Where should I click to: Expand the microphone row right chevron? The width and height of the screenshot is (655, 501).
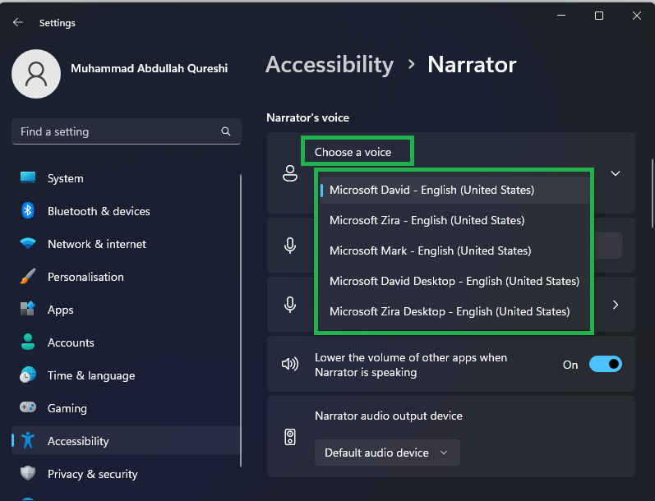coord(615,305)
